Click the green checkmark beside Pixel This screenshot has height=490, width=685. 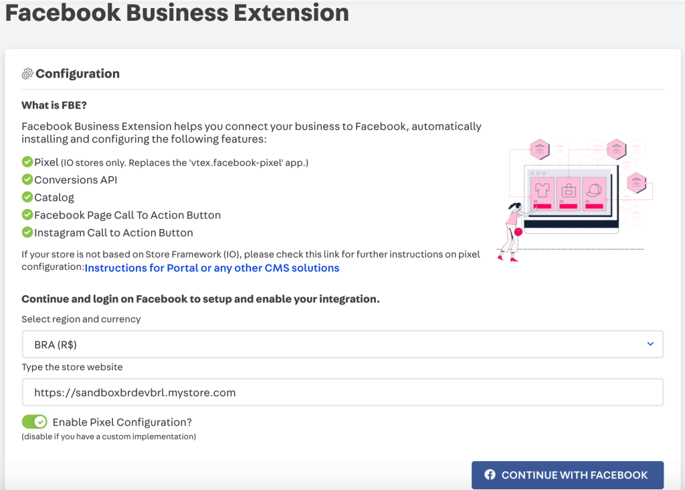(27, 162)
